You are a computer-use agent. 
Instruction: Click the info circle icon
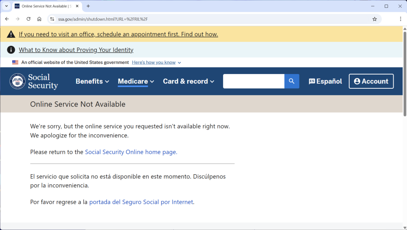(x=11, y=50)
